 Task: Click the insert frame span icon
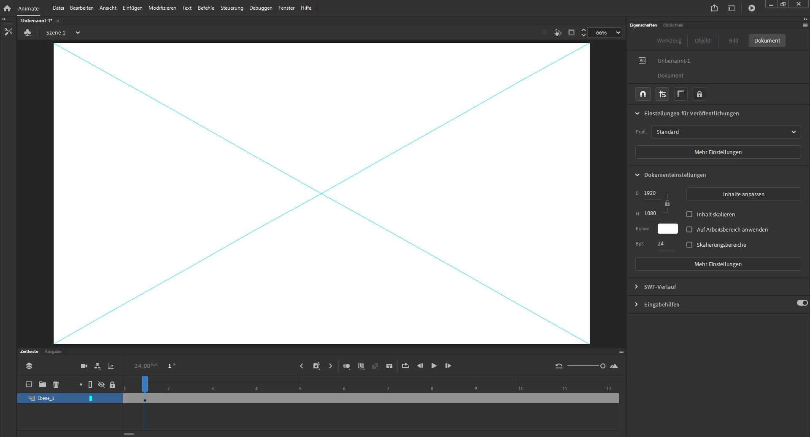(x=389, y=366)
